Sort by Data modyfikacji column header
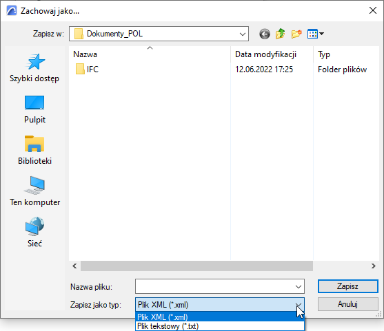This screenshot has height=331, width=384. pyautogui.click(x=272, y=54)
